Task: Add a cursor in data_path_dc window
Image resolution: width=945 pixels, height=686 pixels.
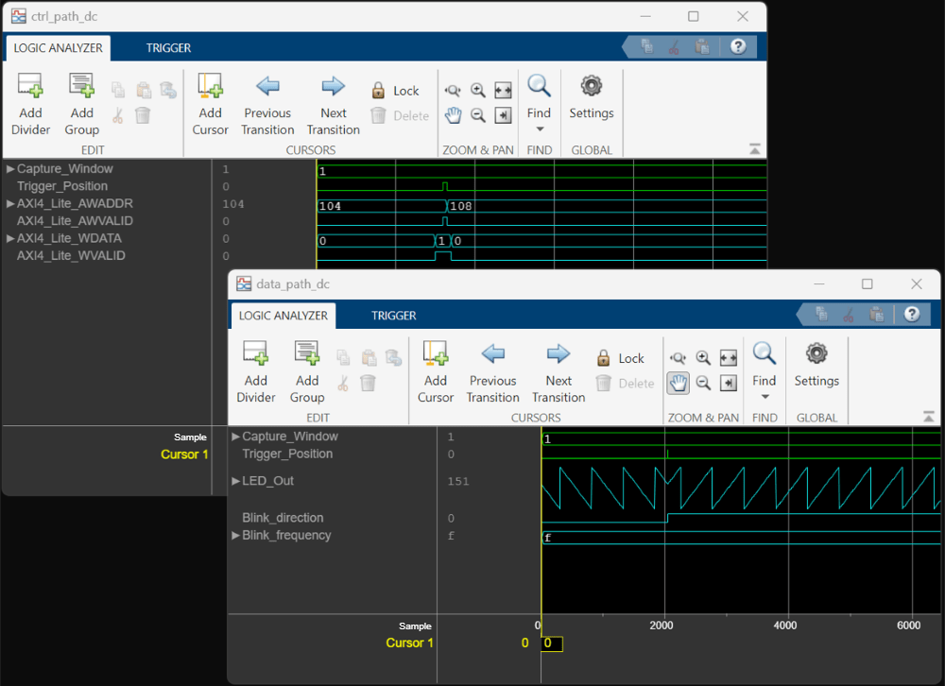Action: coord(436,370)
